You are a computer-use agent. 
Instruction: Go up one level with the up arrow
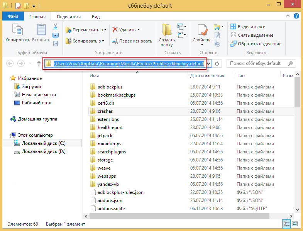(39, 63)
